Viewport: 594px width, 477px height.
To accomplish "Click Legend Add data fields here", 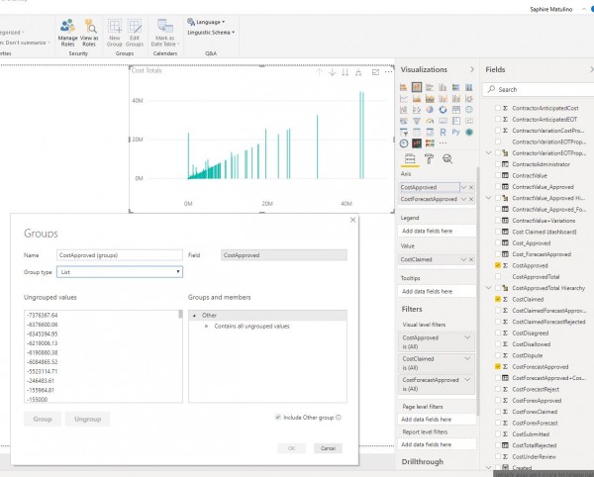I will pos(437,231).
